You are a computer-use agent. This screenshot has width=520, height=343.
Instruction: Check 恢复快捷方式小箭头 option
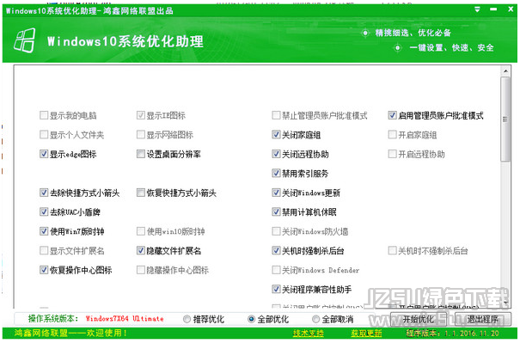(141, 193)
